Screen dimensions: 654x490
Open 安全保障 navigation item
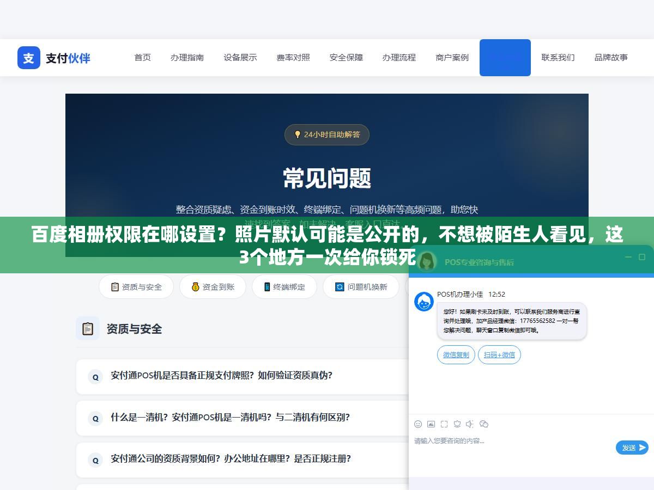346,57
